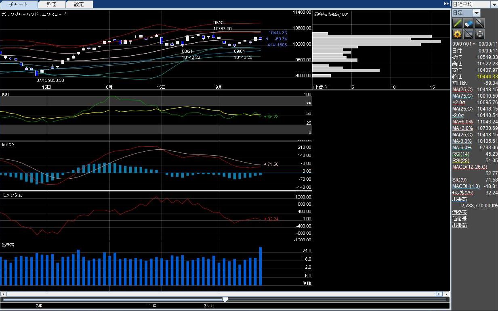Viewport: 498px width, 311px height.
Task: Click the MA+6.0% envelope label
Action: [x=462, y=121]
